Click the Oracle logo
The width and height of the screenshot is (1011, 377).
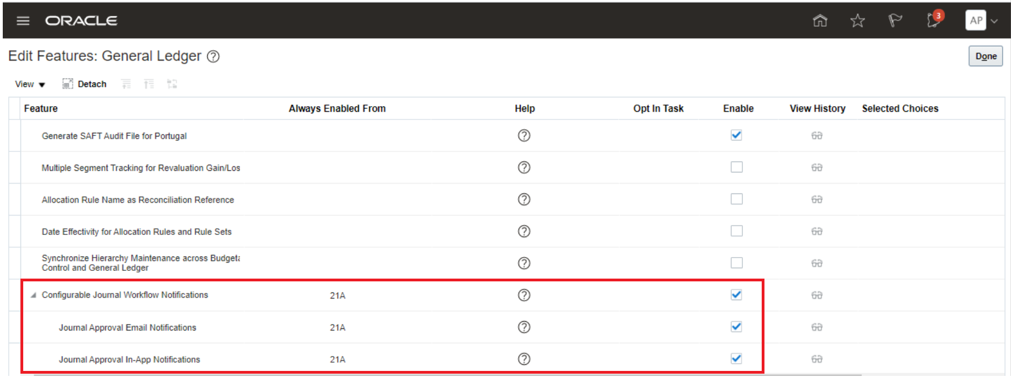tap(81, 21)
